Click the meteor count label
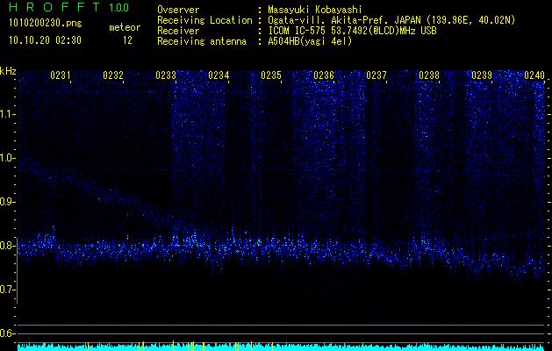This screenshot has width=552, height=351. point(125,27)
